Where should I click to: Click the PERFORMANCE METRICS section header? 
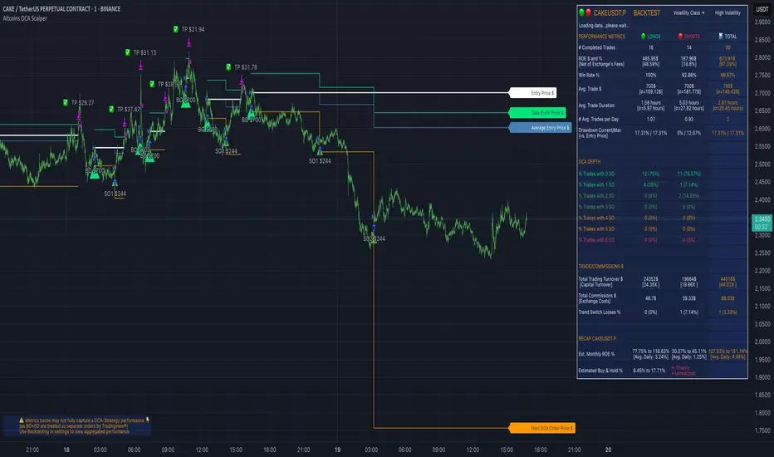coord(602,37)
